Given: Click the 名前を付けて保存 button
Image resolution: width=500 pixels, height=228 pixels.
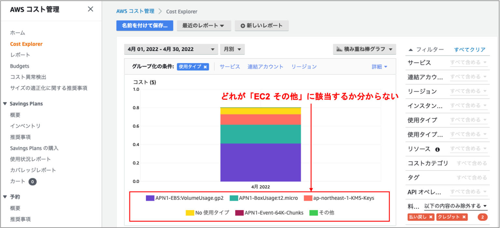Looking at the screenshot, I should tap(145, 26).
